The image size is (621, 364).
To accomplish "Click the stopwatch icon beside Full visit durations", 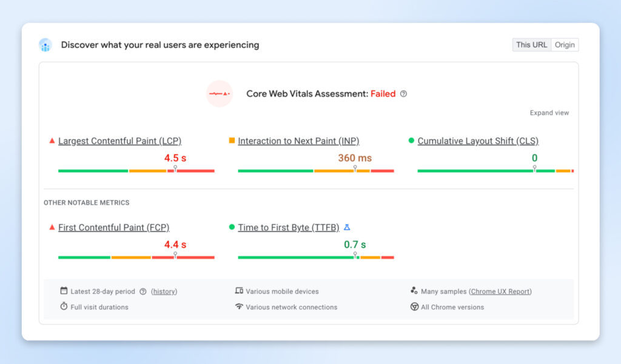I will (x=63, y=307).
